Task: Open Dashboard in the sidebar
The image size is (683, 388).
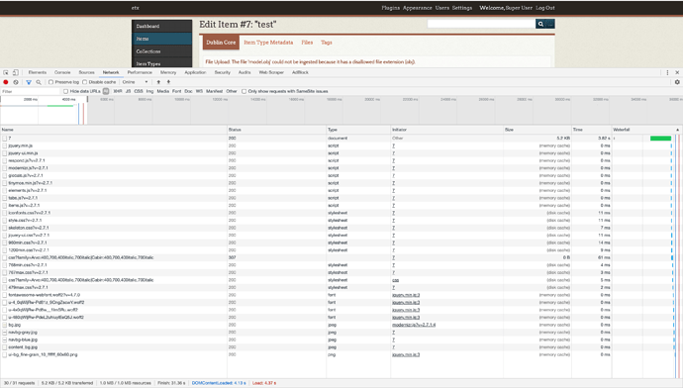Action: click(x=161, y=26)
